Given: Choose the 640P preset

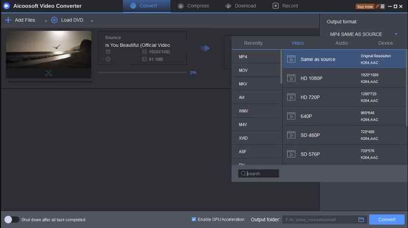Looking at the screenshot, I should [344, 116].
